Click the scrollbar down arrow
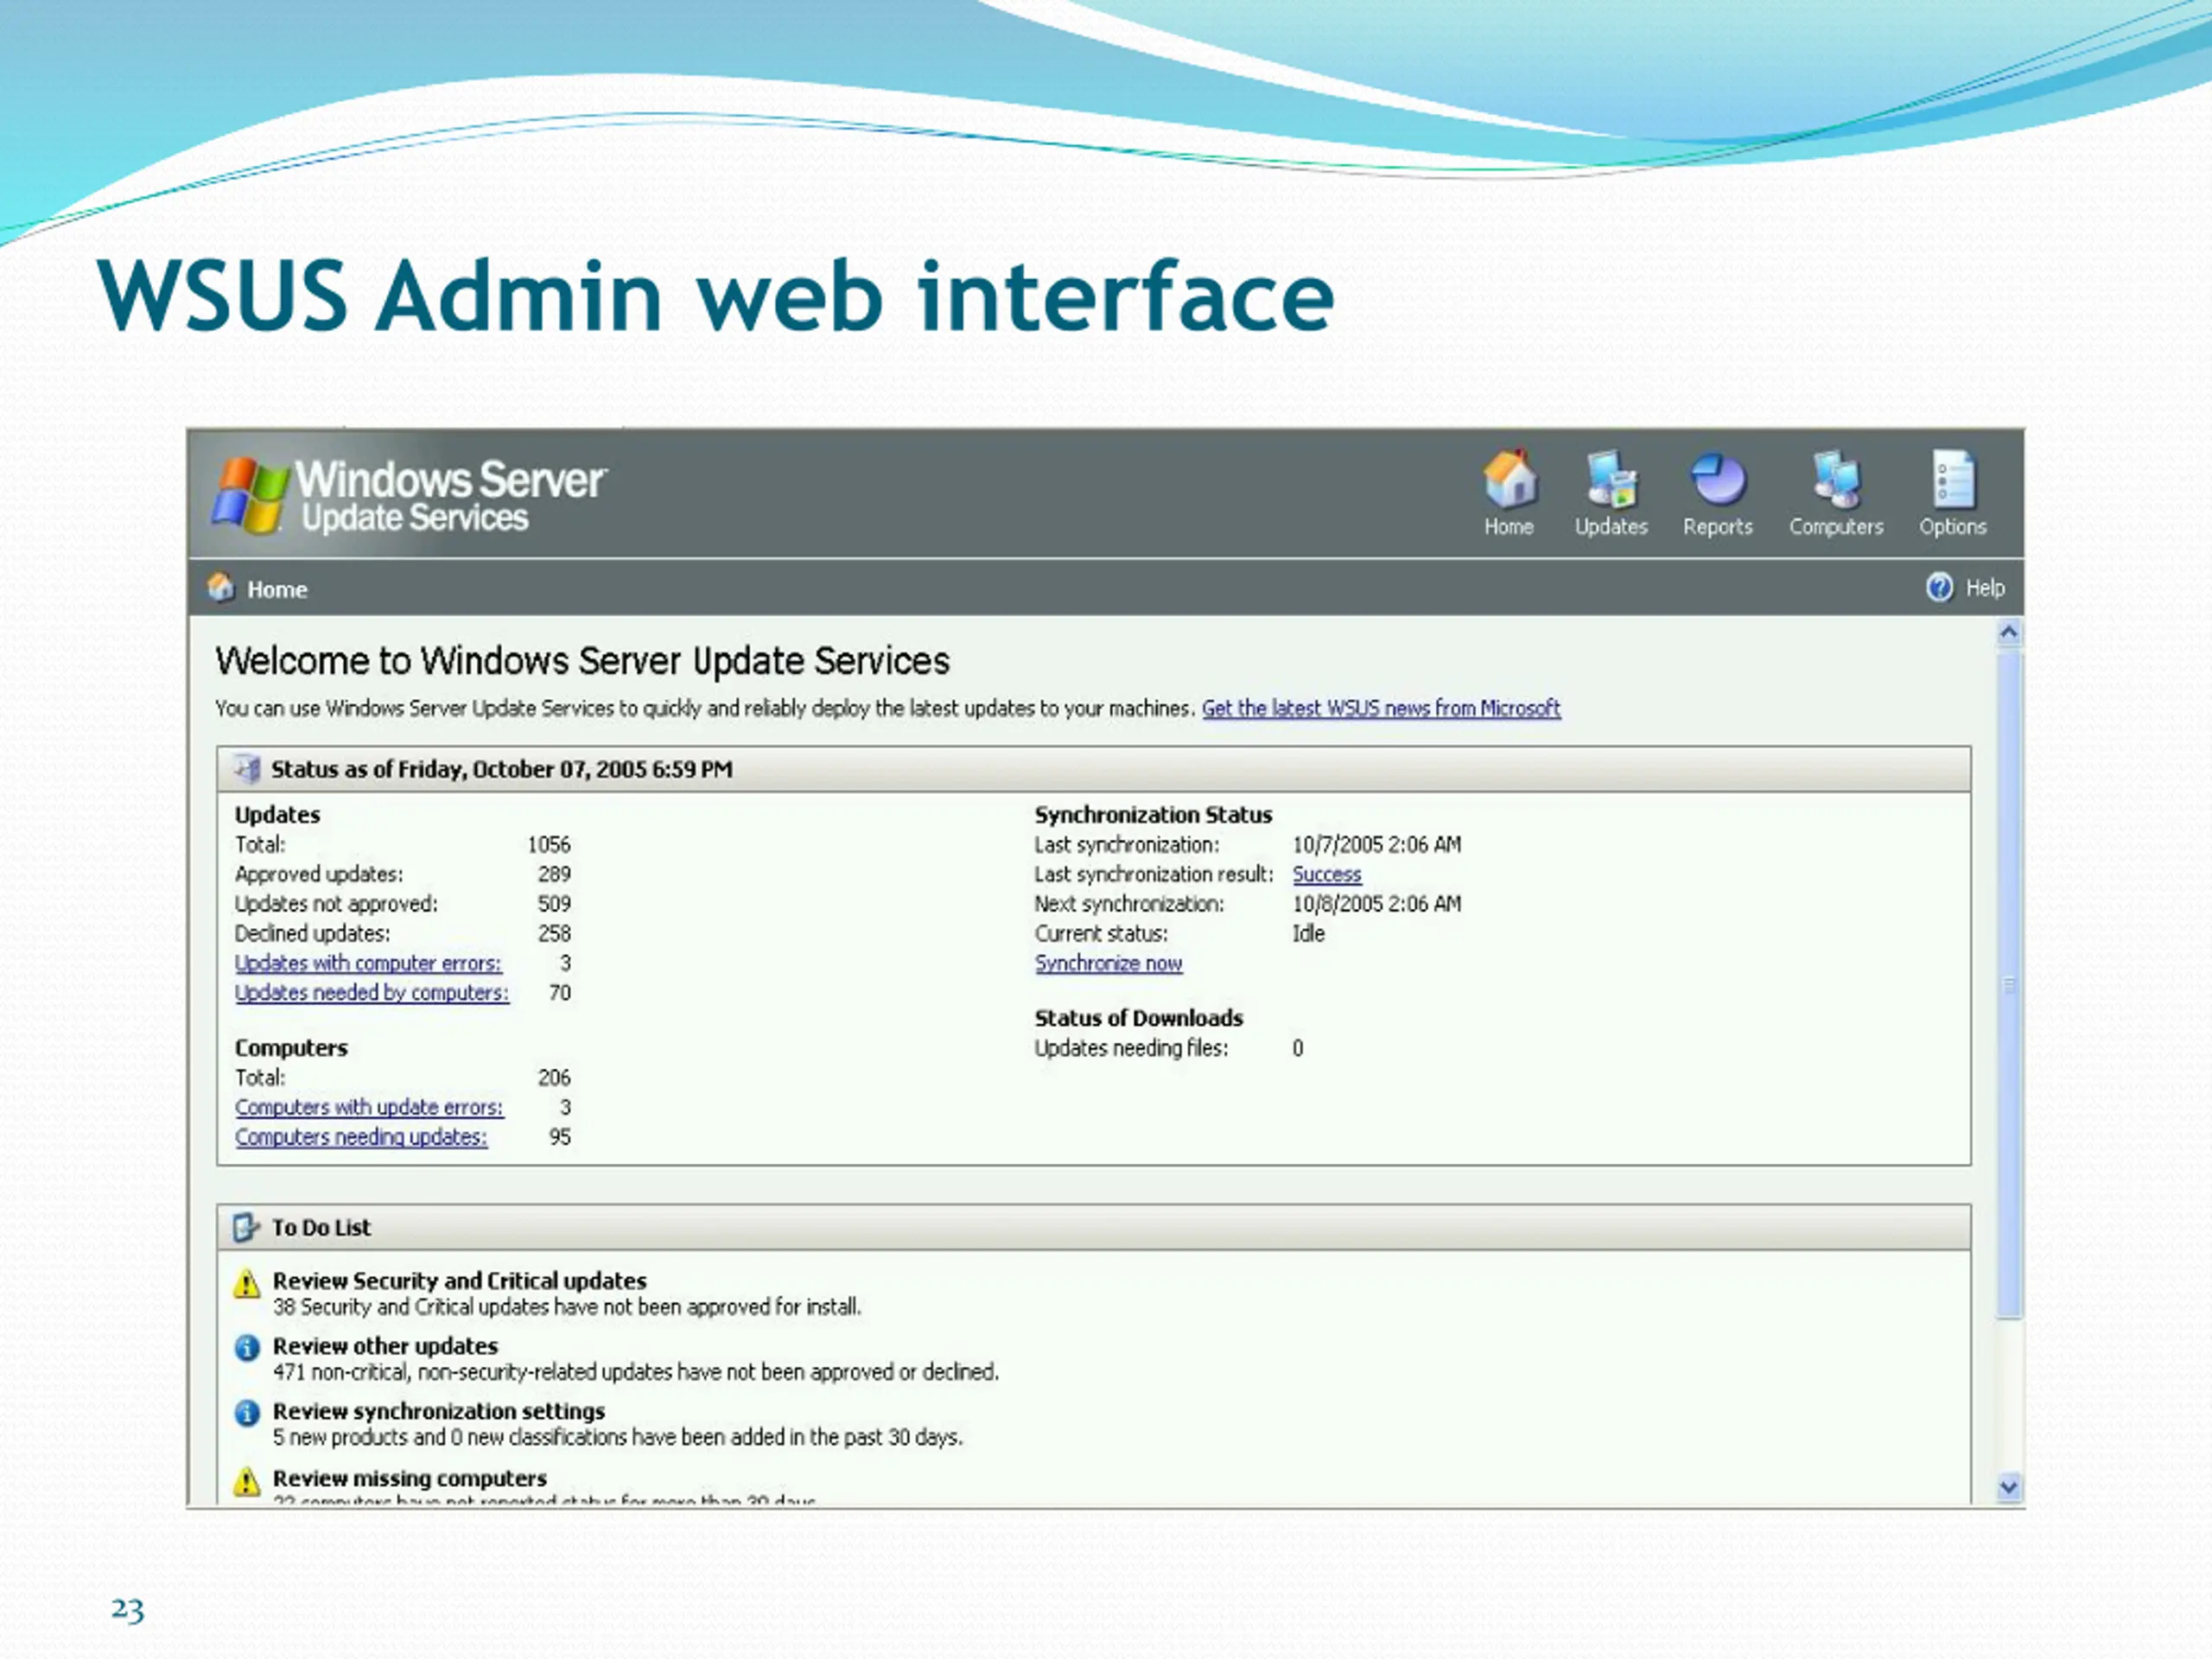This screenshot has width=2212, height=1659. click(2008, 1487)
